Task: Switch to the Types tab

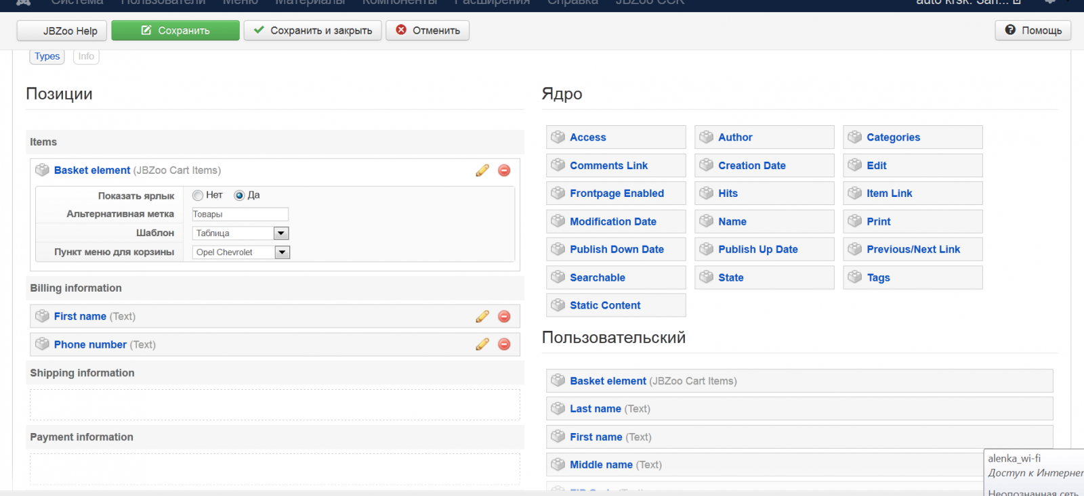Action: tap(47, 56)
